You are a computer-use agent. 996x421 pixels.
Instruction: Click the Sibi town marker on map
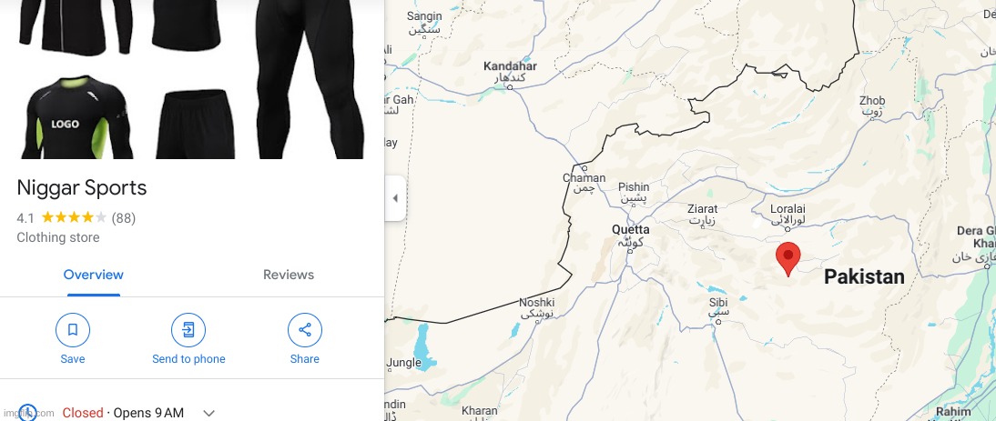[718, 322]
